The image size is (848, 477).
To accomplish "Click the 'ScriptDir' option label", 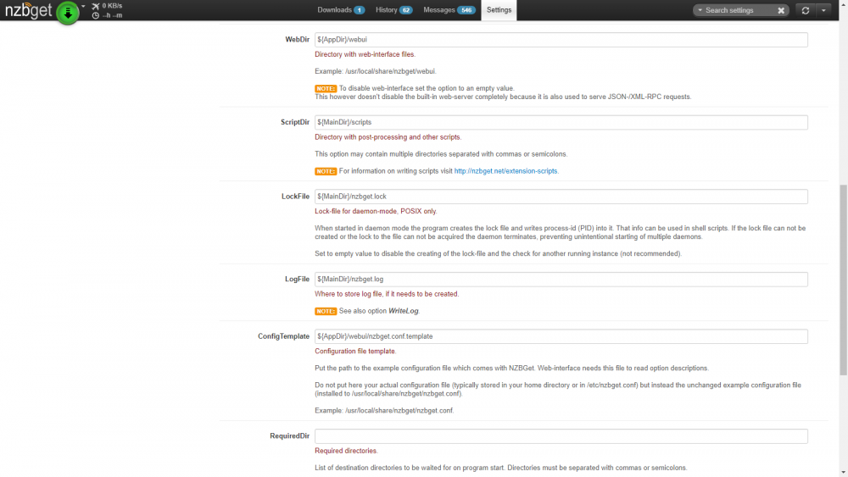I will pyautogui.click(x=295, y=122).
